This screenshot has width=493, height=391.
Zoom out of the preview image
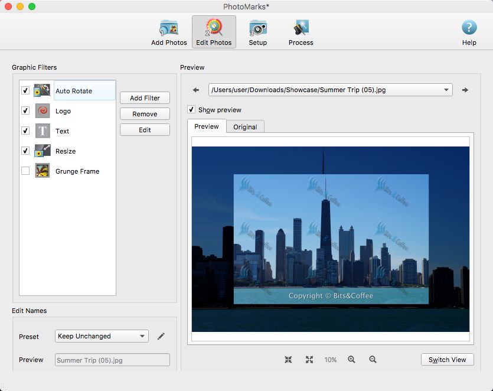coord(373,360)
